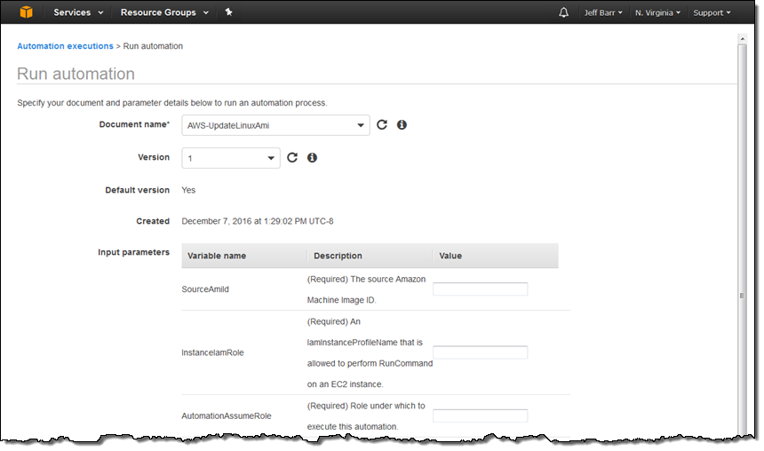This screenshot has width=764, height=451.
Task: Expand the Version number dropdown
Action: click(231, 158)
